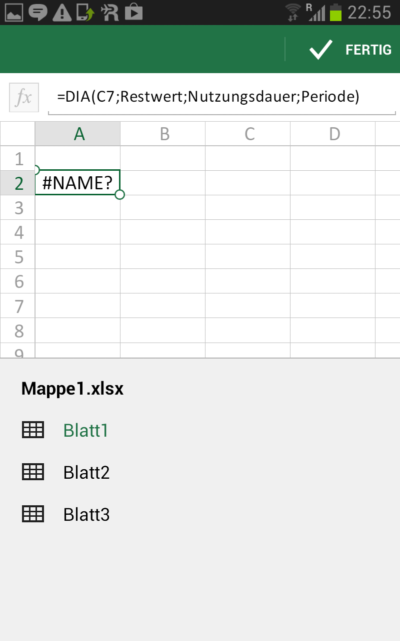Screen dimensions: 400x641
Task: Tap the chat notification status icon
Action: point(38,12)
